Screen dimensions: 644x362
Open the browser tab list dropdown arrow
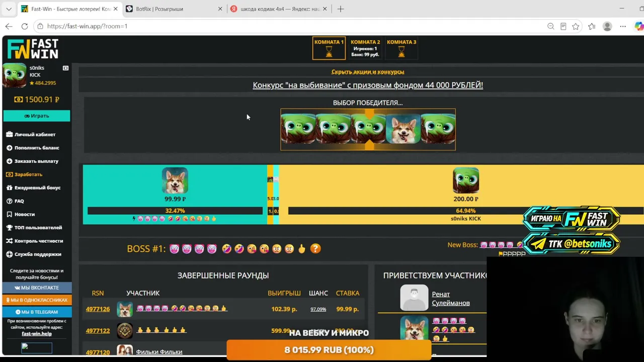[9, 9]
